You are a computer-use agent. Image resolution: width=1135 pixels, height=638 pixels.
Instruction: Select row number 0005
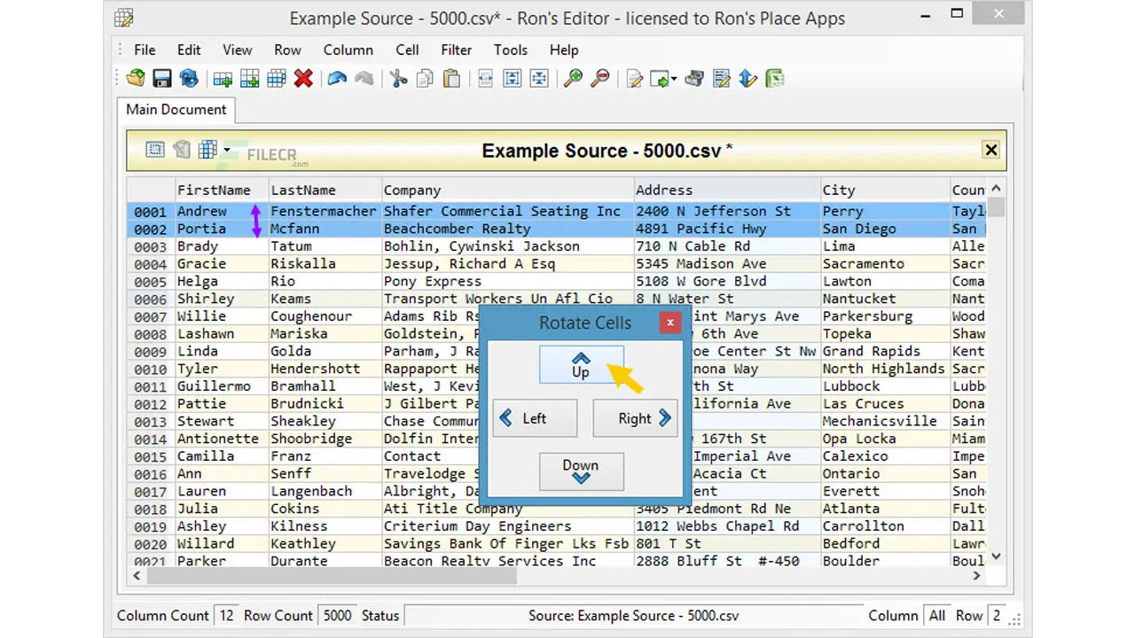[150, 282]
